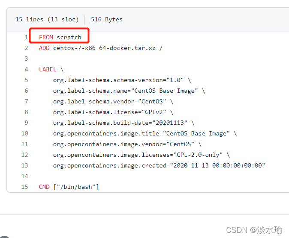The height and width of the screenshot is (238, 289).
Task: Select line number 1
Action: tap(26, 37)
